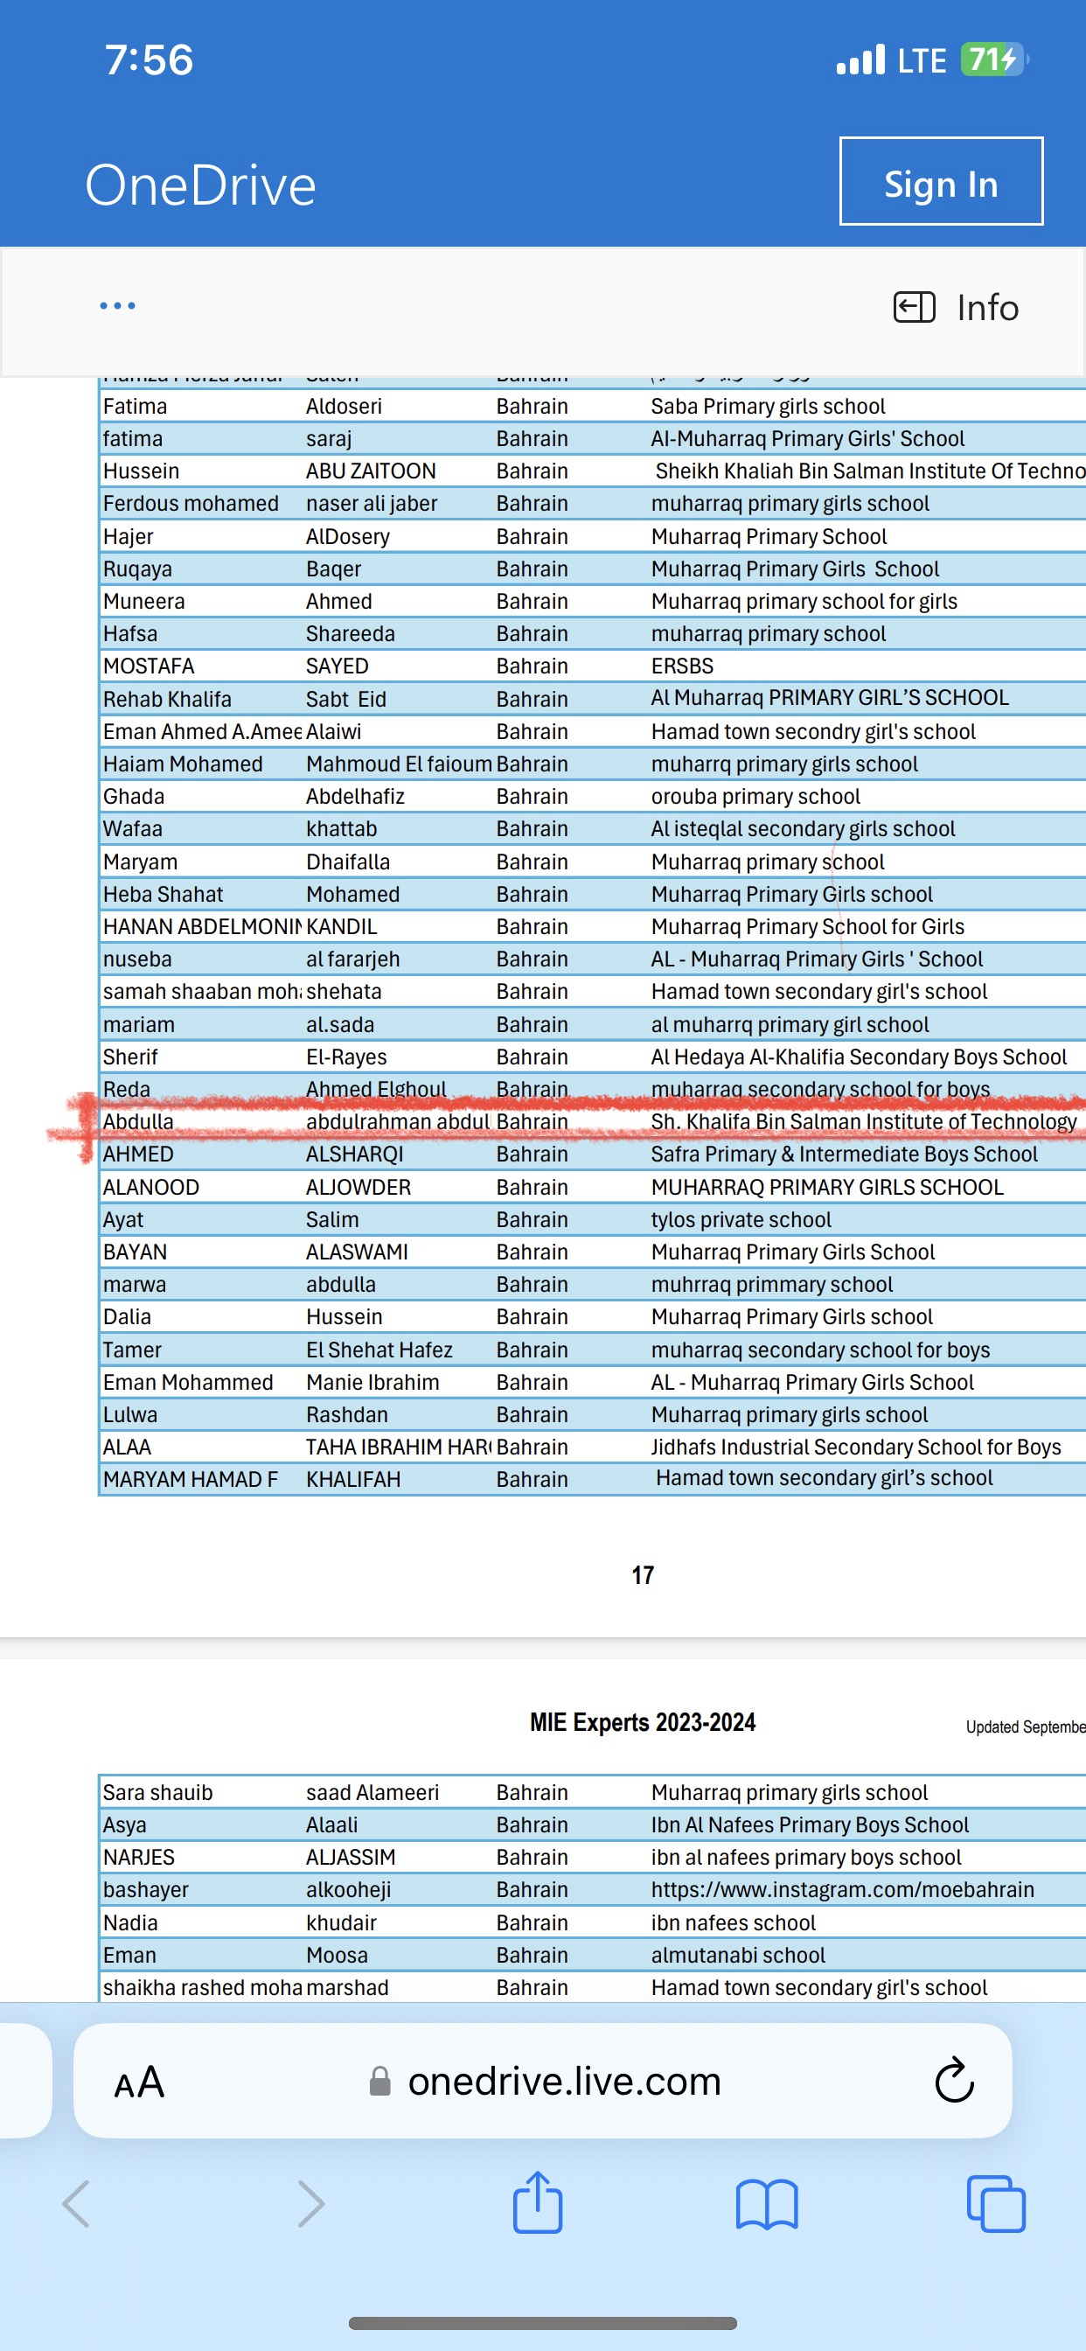Select 'Wafaa' first name cell

pos(132,828)
